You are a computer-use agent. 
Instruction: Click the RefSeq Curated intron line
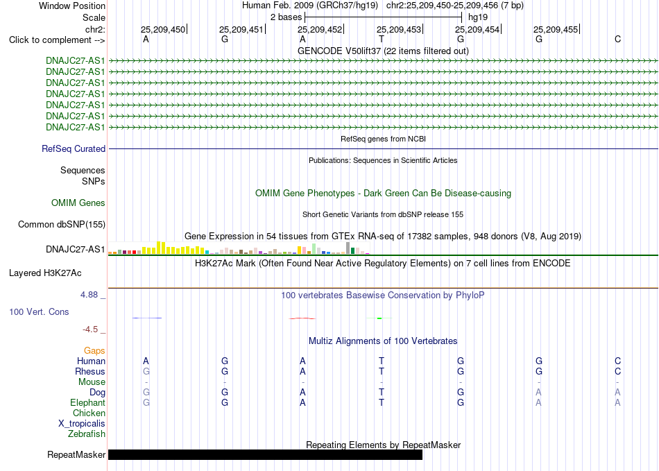pos(383,148)
